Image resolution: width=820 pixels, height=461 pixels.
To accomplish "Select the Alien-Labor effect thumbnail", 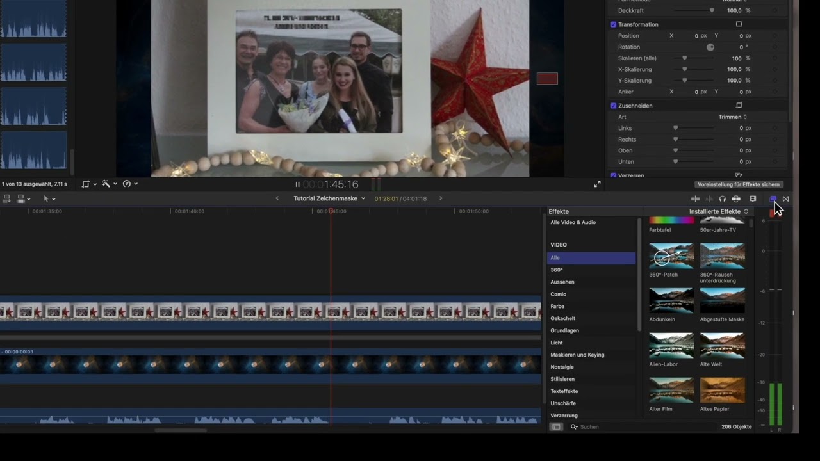I will pos(671,345).
